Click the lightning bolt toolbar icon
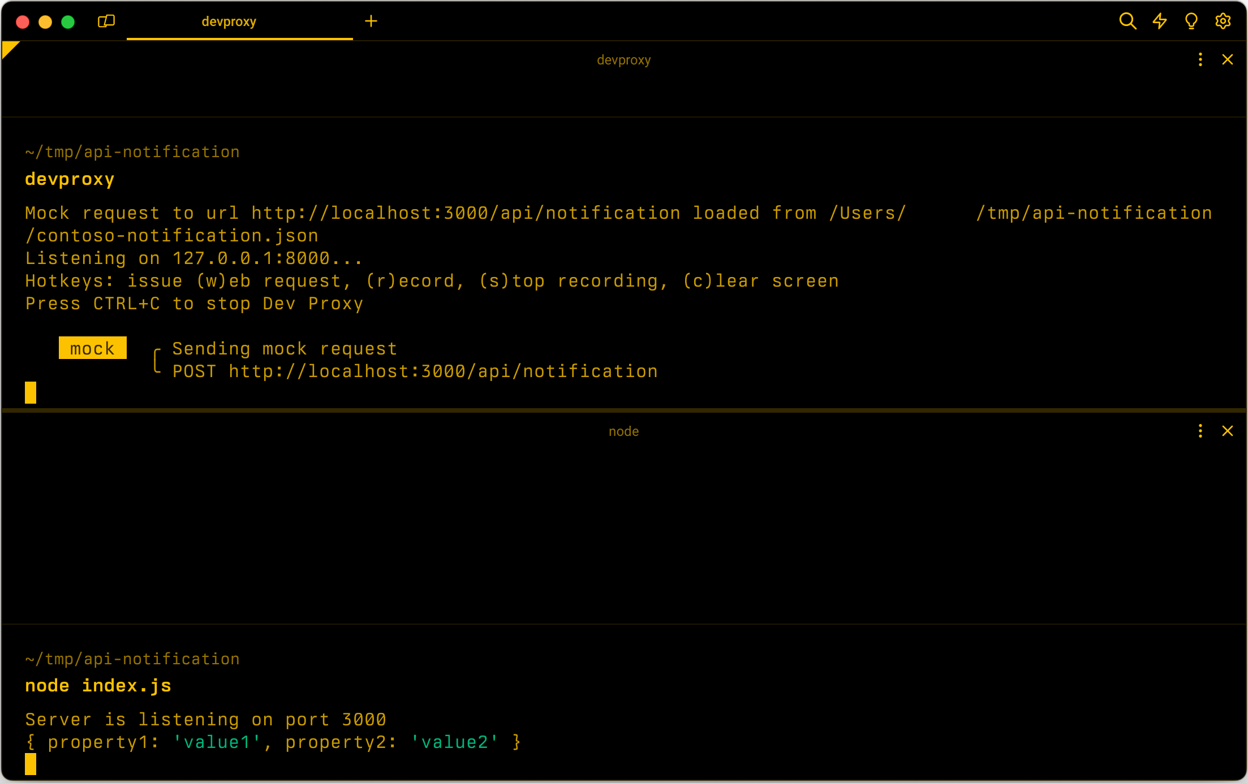Image resolution: width=1248 pixels, height=783 pixels. click(1159, 21)
